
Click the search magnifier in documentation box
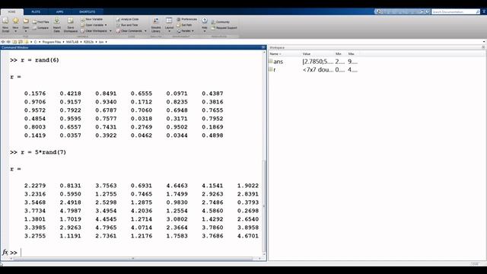point(478,12)
